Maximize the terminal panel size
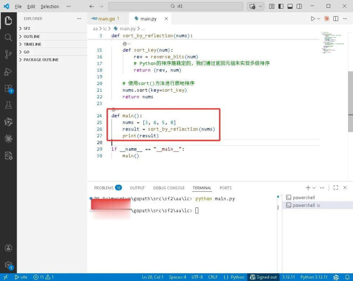This screenshot has height=281, width=353. [336, 188]
